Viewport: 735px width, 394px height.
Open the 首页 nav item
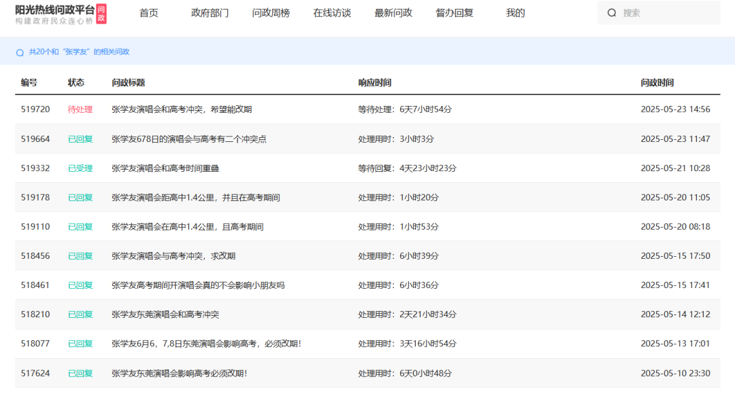[x=148, y=13]
